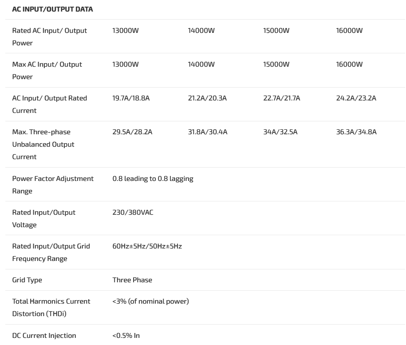Click the 29.5A/28.2A unbalanced output current
406x345 pixels.
(x=132, y=132)
